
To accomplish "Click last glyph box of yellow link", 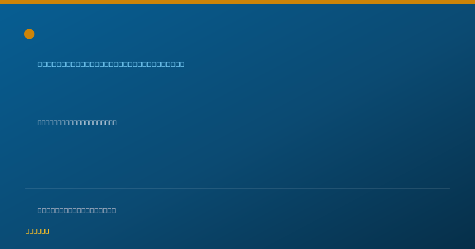I will click(x=47, y=231).
